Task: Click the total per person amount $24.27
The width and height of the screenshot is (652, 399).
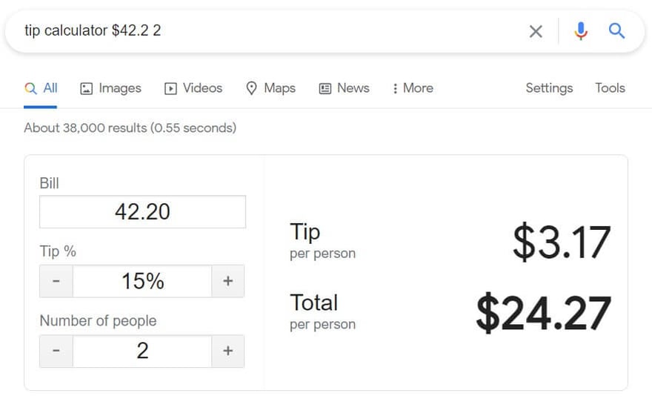Action: click(543, 313)
